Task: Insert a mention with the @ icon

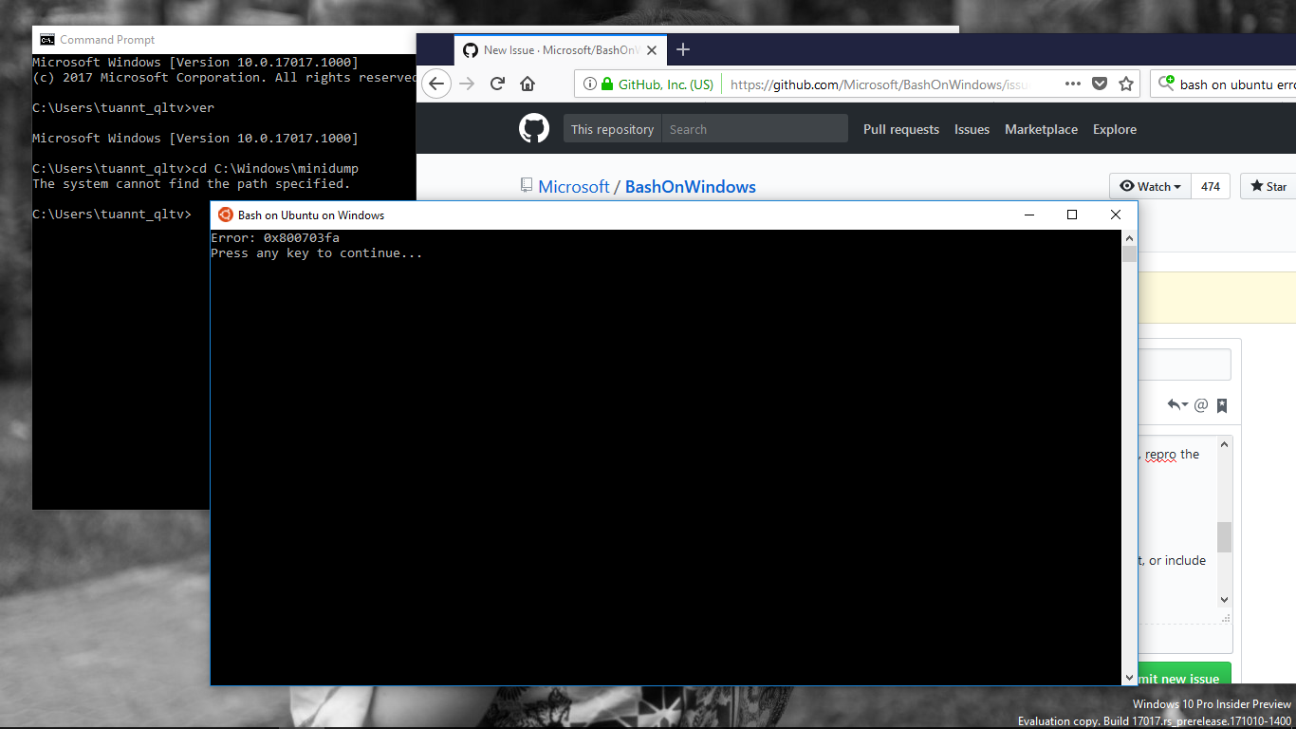Action: [x=1201, y=405]
